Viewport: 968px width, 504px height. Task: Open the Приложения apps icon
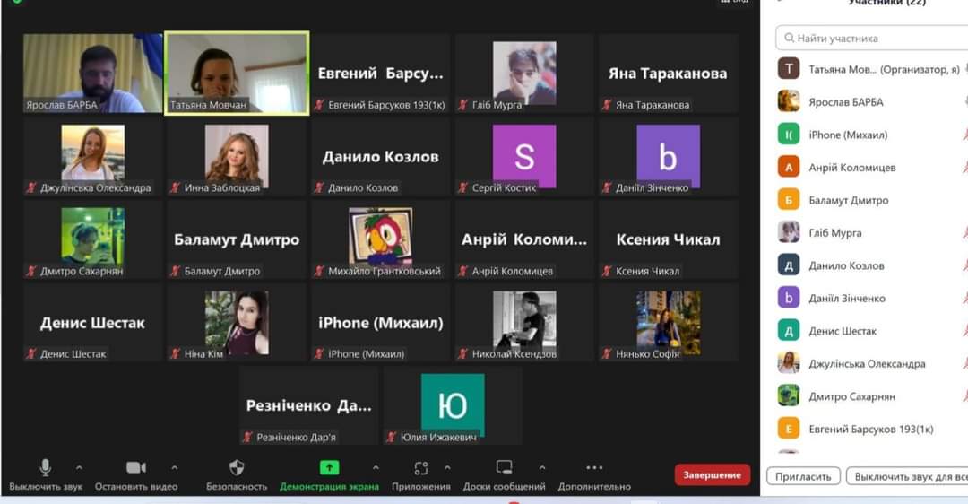[x=421, y=467]
